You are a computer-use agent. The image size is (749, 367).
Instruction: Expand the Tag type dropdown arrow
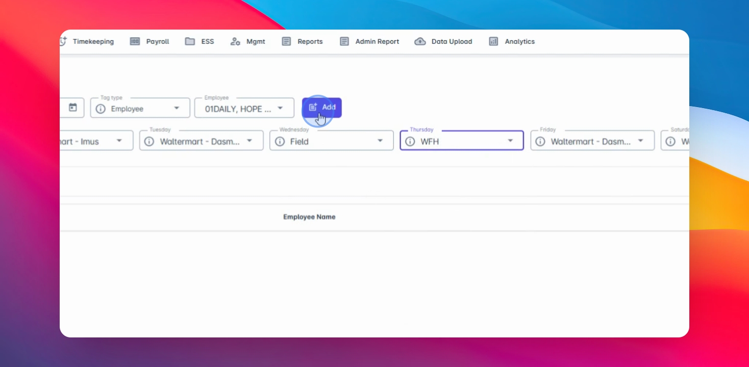[177, 109]
